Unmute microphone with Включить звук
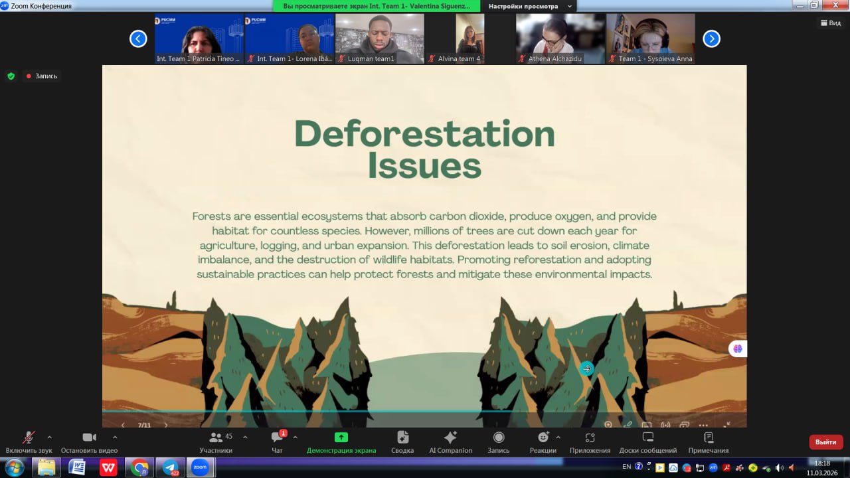 (29, 438)
